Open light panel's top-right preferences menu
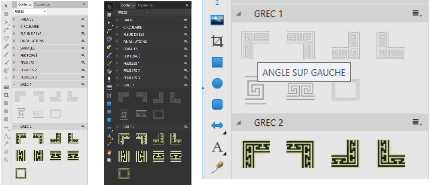The height and width of the screenshot is (185, 430). (84, 4)
